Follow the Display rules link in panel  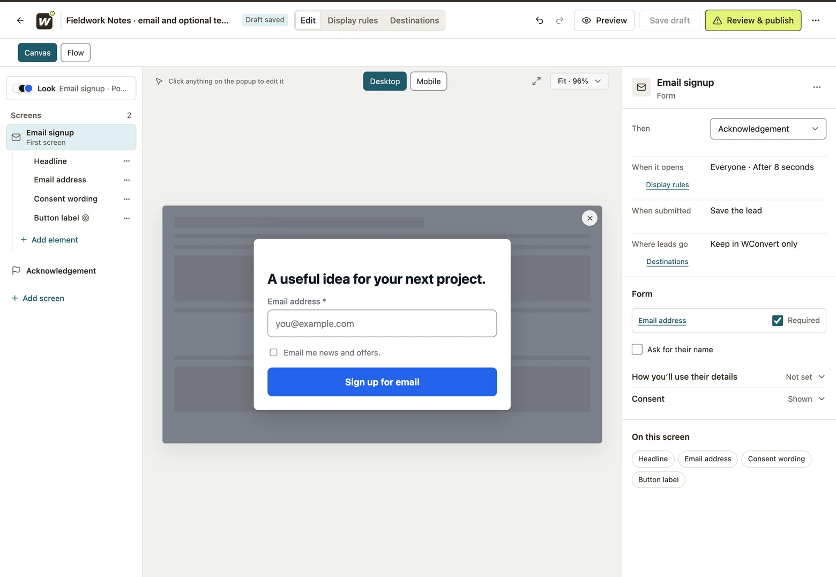(667, 184)
